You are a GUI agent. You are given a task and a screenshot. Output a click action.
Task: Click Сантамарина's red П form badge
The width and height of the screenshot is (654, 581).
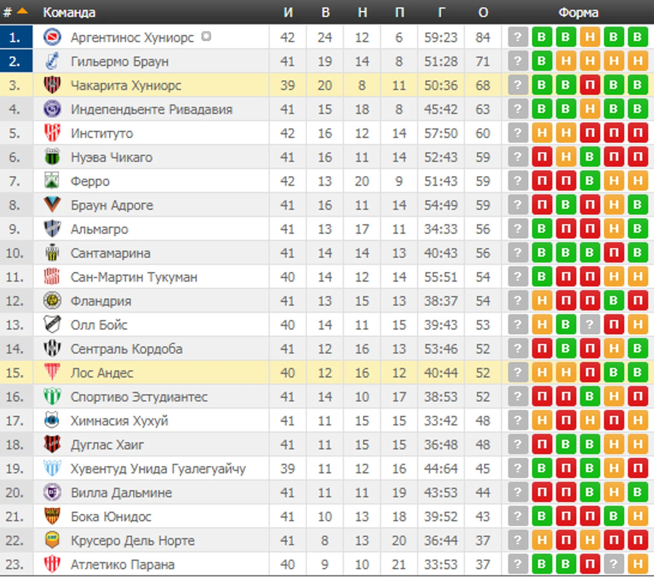tap(614, 253)
